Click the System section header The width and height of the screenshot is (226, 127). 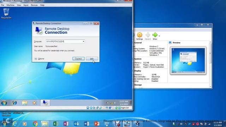(138, 59)
